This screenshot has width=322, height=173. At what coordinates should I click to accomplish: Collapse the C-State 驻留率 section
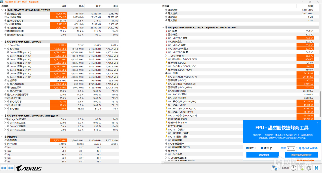(x=2, y=116)
